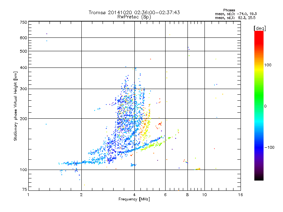283x212 pixels.
Task: Select the "mean, sd,O: -74.0, 19.3" line
Action: (236, 14)
